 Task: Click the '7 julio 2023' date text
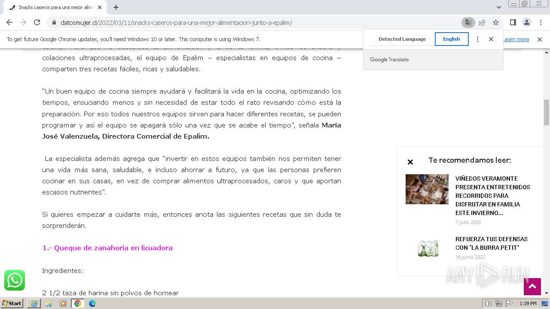[468, 222]
